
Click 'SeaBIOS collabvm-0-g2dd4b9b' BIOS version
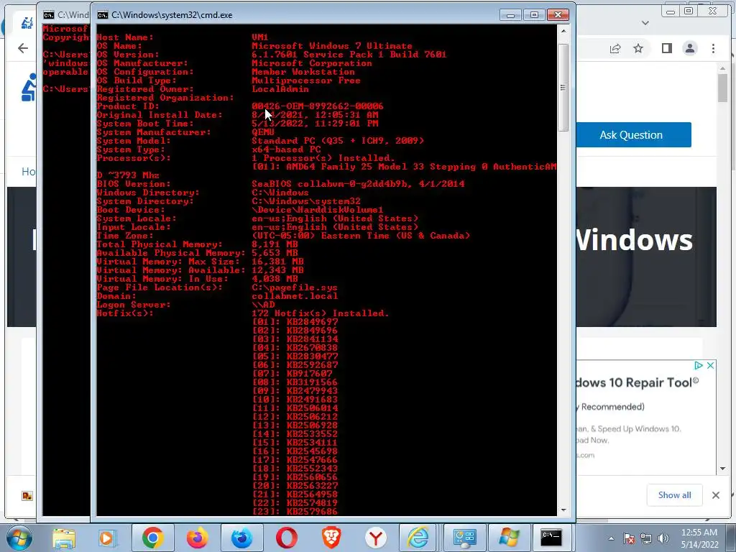[330, 184]
